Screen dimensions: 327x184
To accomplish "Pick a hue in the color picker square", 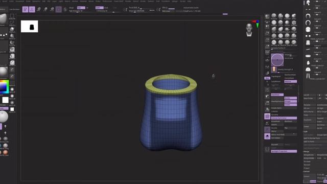I will click(4, 86).
